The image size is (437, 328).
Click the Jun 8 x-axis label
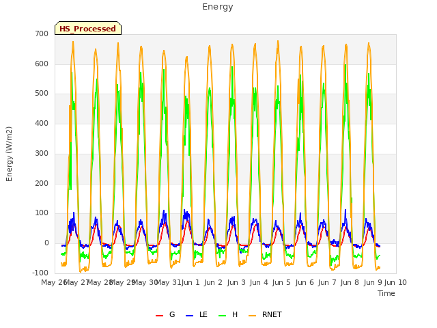tap(350, 282)
